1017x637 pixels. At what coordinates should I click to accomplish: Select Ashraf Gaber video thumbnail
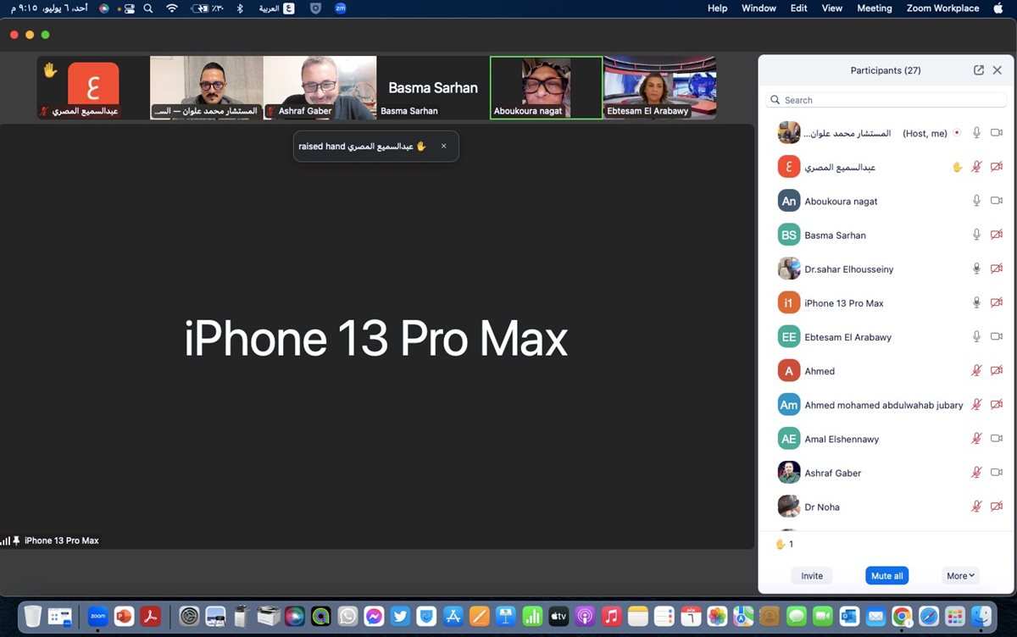coord(320,87)
